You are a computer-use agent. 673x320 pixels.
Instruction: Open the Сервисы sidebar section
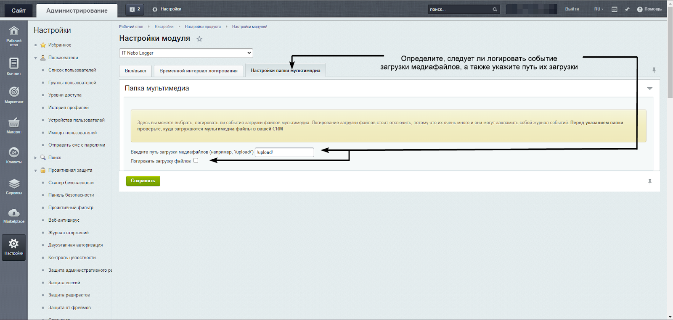14,186
